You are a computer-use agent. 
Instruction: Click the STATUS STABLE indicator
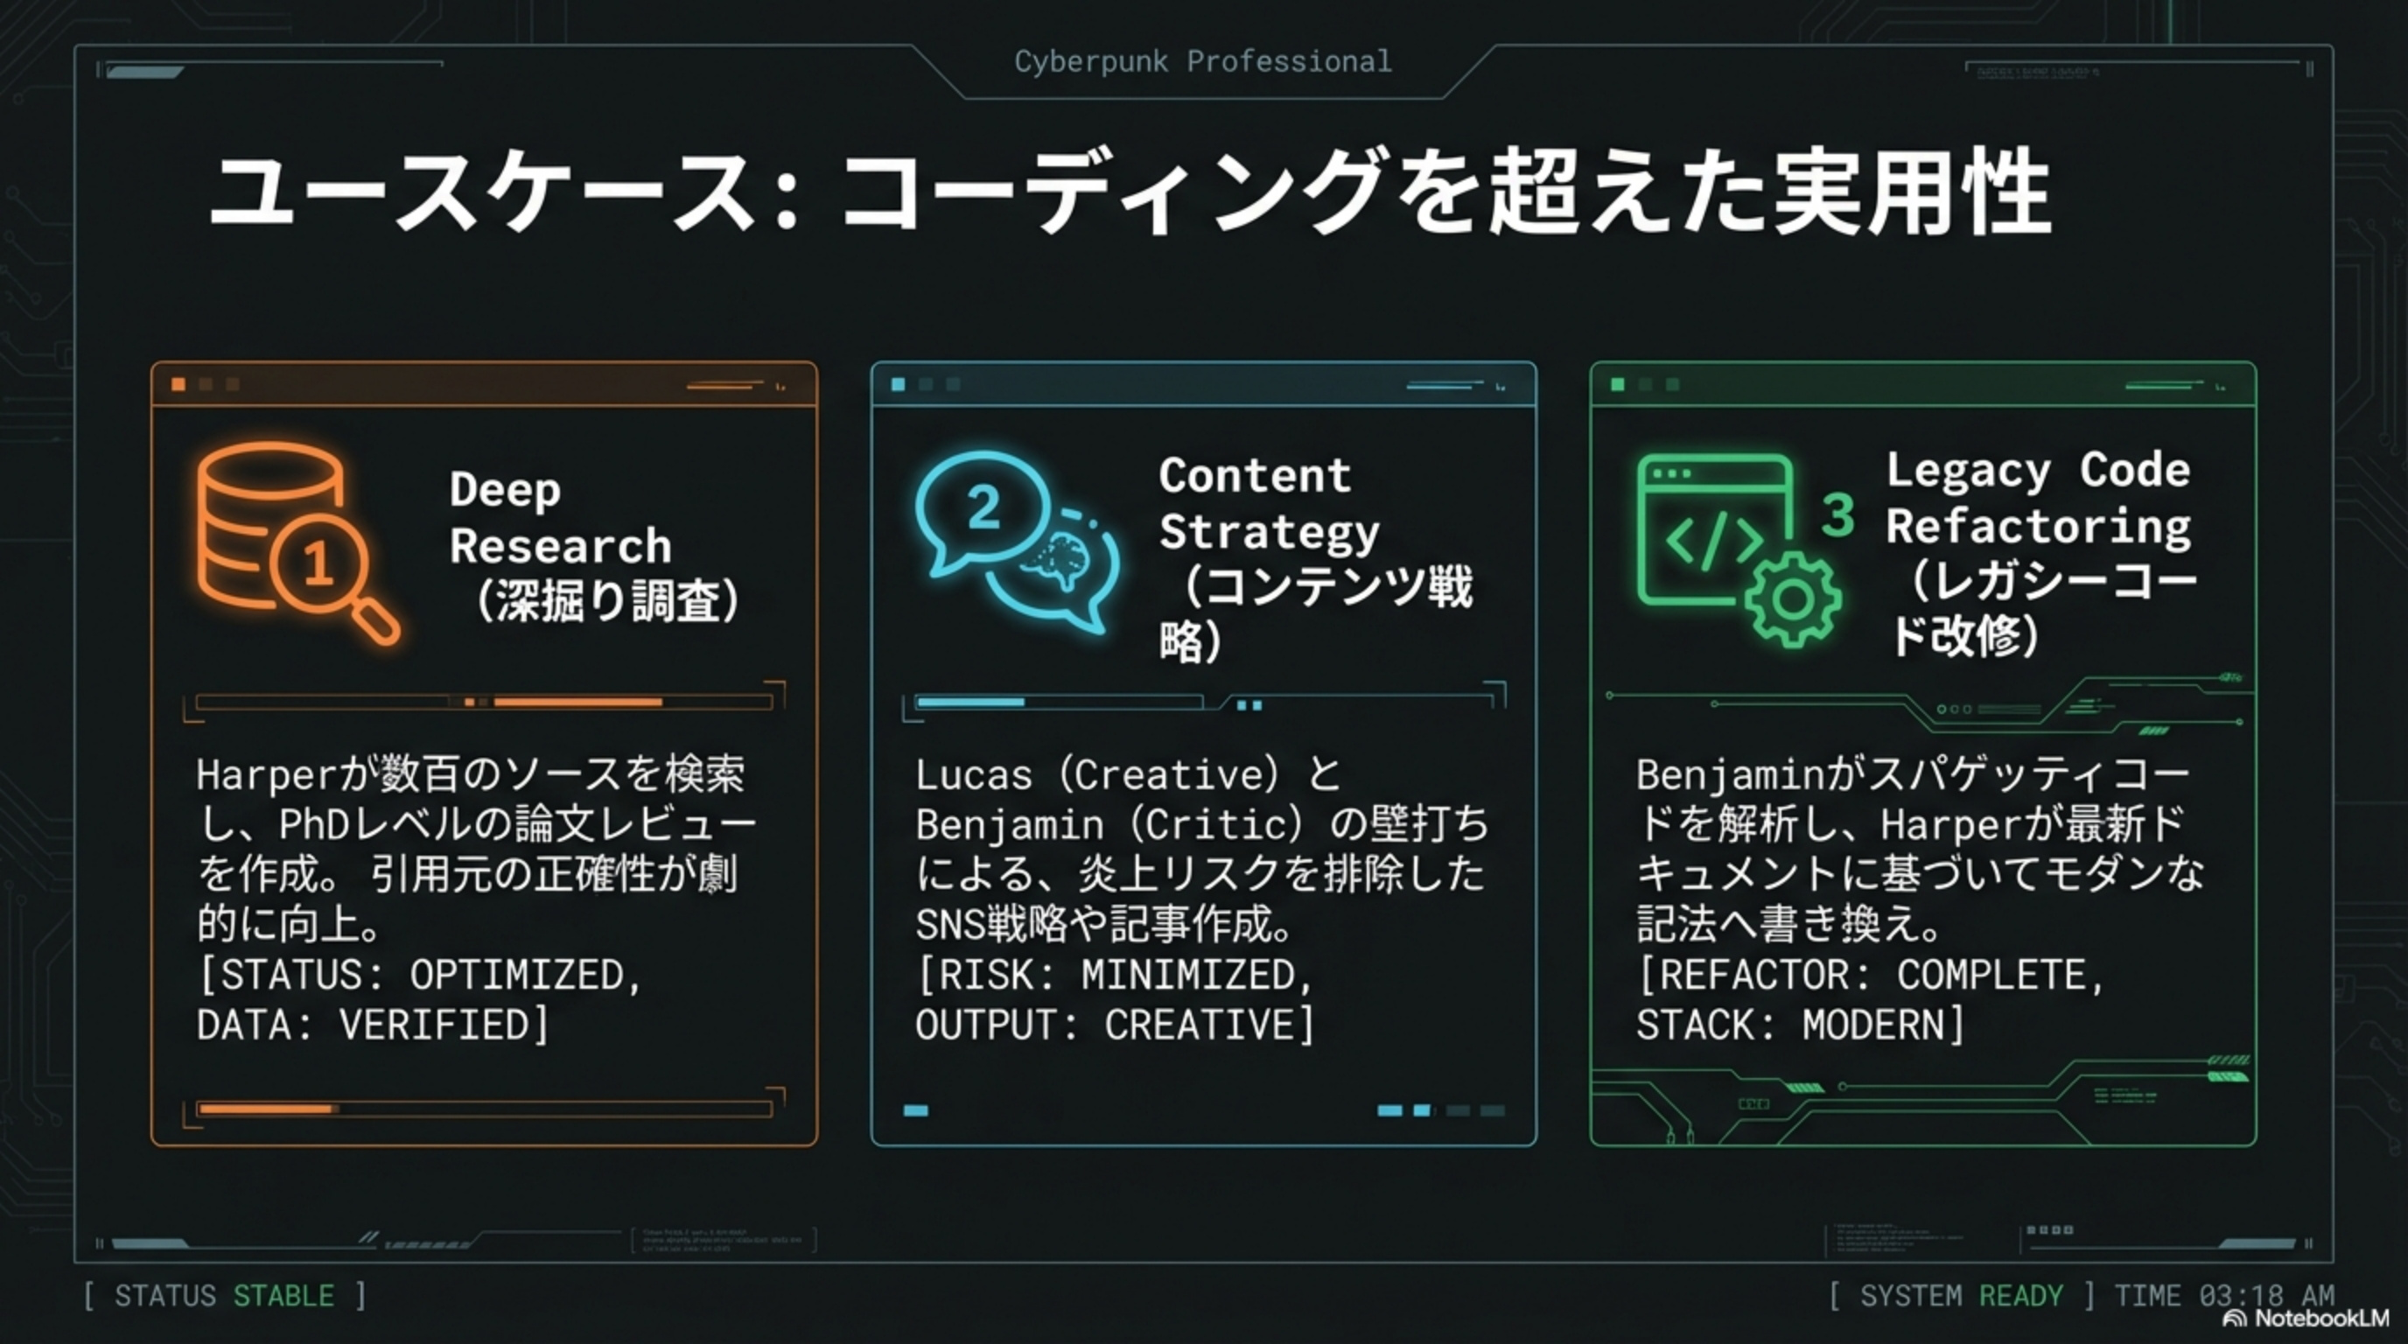tap(224, 1295)
